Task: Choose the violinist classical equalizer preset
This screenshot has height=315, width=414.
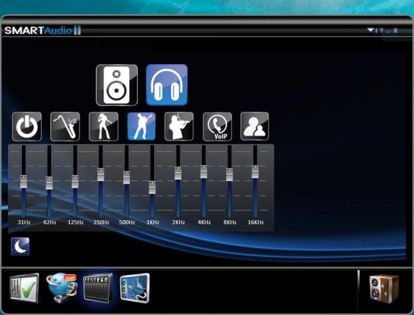Action: click(x=179, y=126)
